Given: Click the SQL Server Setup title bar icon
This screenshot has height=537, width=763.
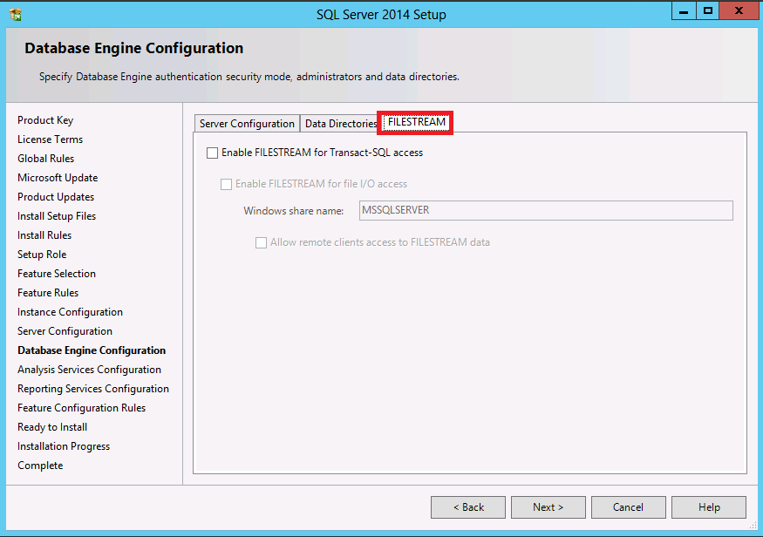Looking at the screenshot, I should tap(15, 14).
